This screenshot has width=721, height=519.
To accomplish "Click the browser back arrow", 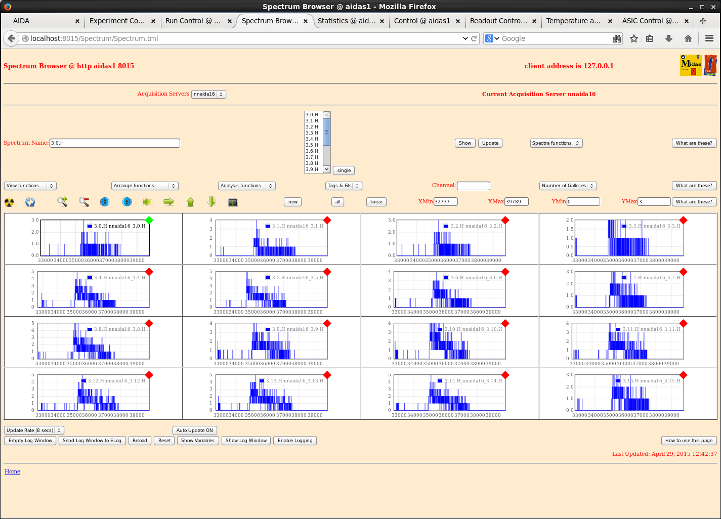I will tap(11, 38).
